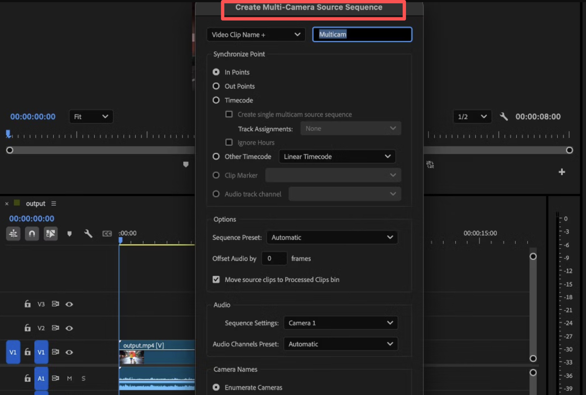Click blue playhead in timeline ruler
Image resolution: width=586 pixels, height=395 pixels.
pos(120,240)
